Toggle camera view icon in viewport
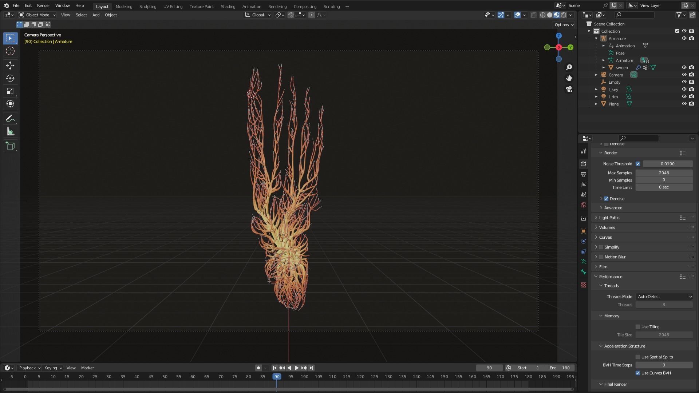 569,89
